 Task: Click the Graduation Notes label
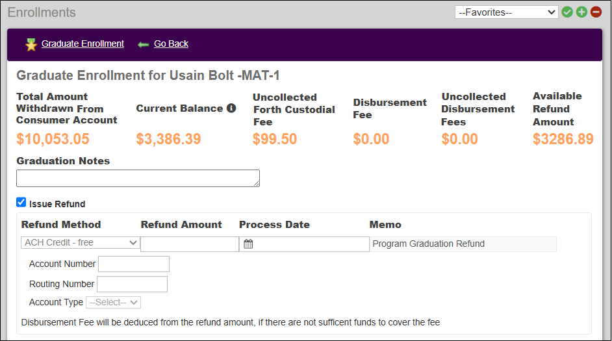coord(63,161)
